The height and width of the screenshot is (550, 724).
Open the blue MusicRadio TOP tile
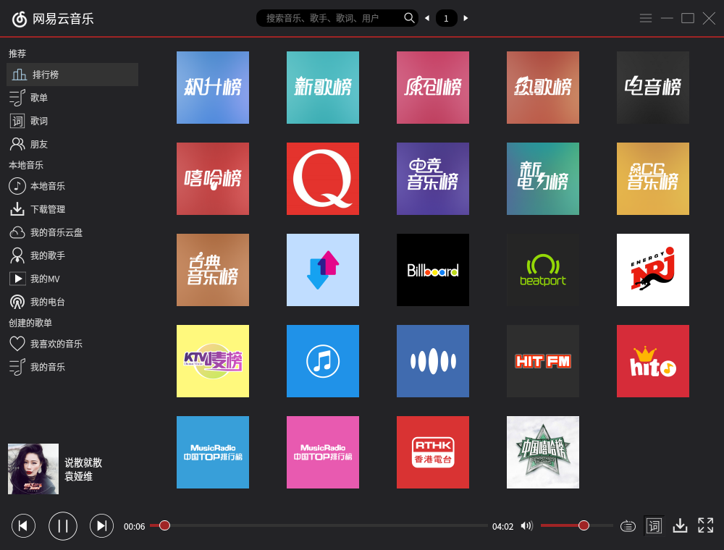[x=213, y=452]
